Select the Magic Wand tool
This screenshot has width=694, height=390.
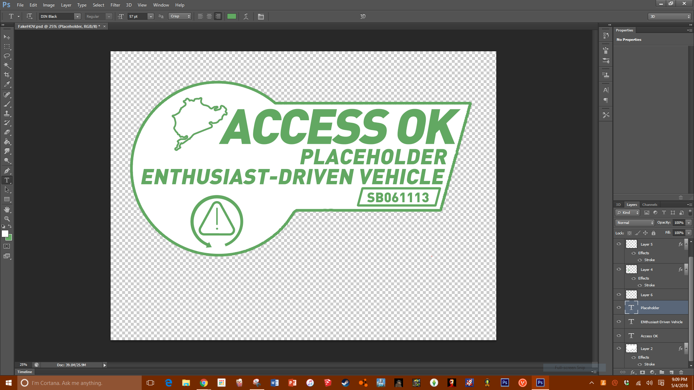[7, 65]
